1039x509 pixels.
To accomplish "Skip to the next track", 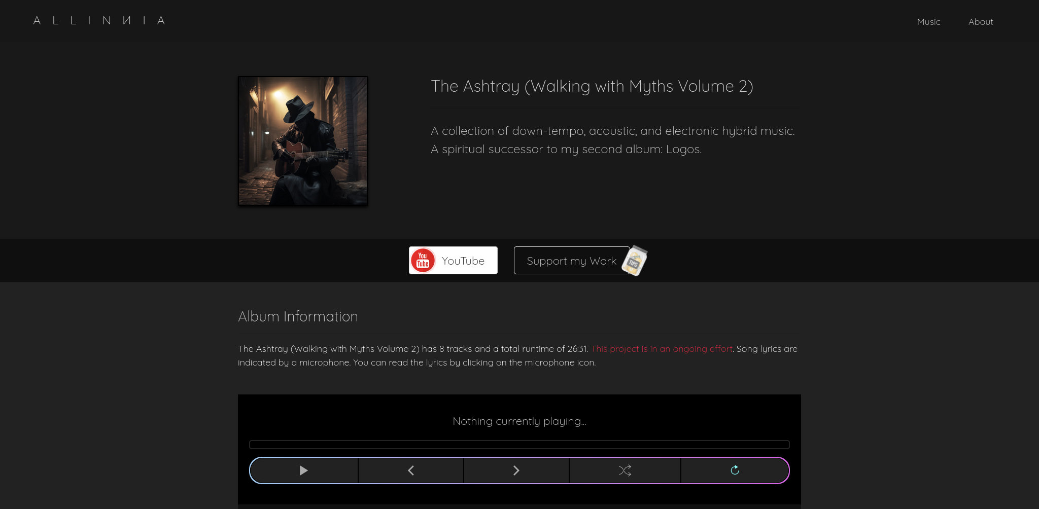I will (x=516, y=470).
